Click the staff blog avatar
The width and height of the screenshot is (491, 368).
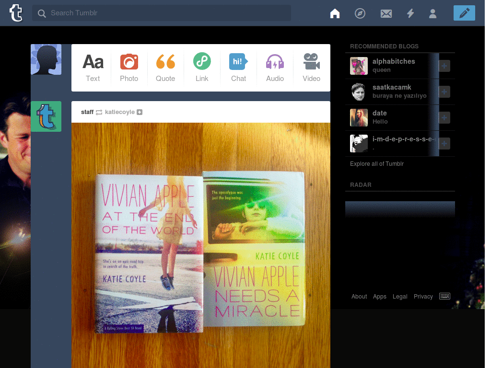tap(46, 116)
